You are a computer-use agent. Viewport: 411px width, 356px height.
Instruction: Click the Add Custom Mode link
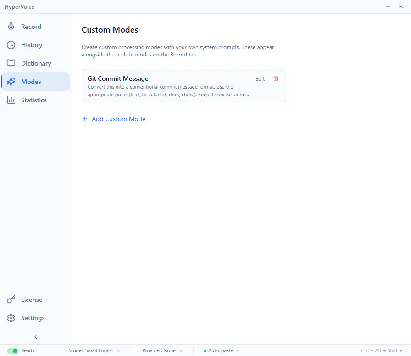point(118,119)
